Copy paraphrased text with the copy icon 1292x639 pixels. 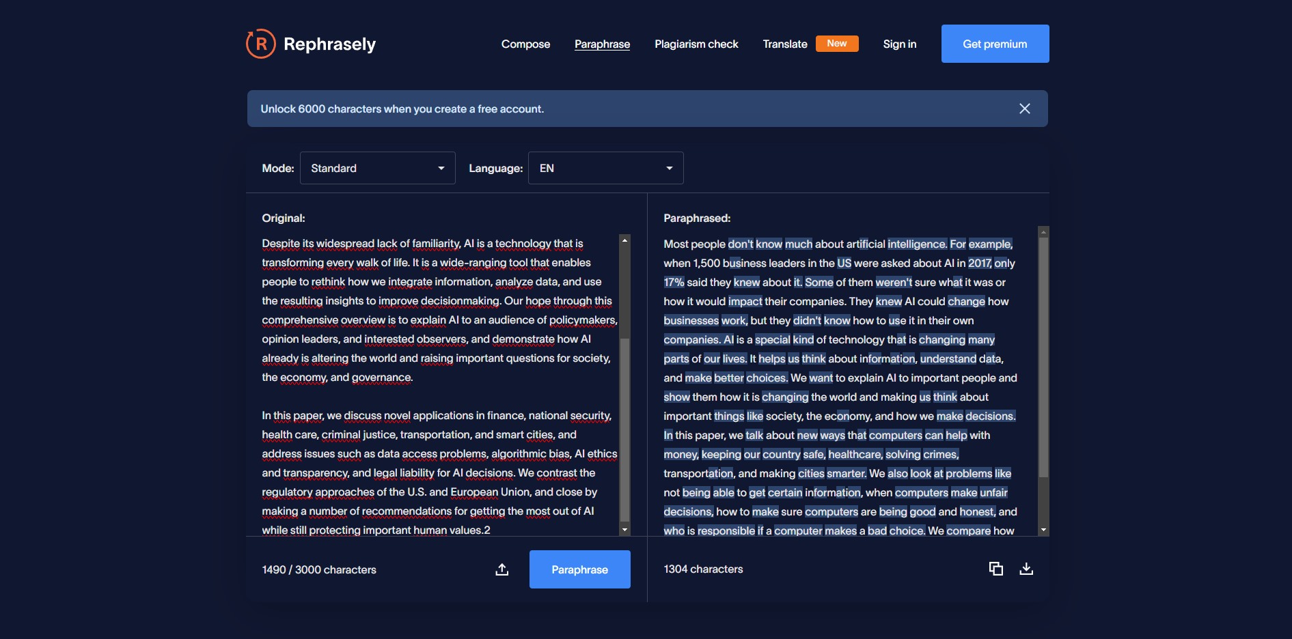(996, 569)
